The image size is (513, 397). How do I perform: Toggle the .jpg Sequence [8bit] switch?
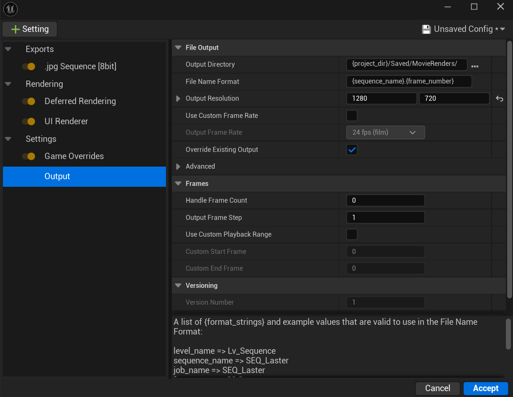coord(29,66)
